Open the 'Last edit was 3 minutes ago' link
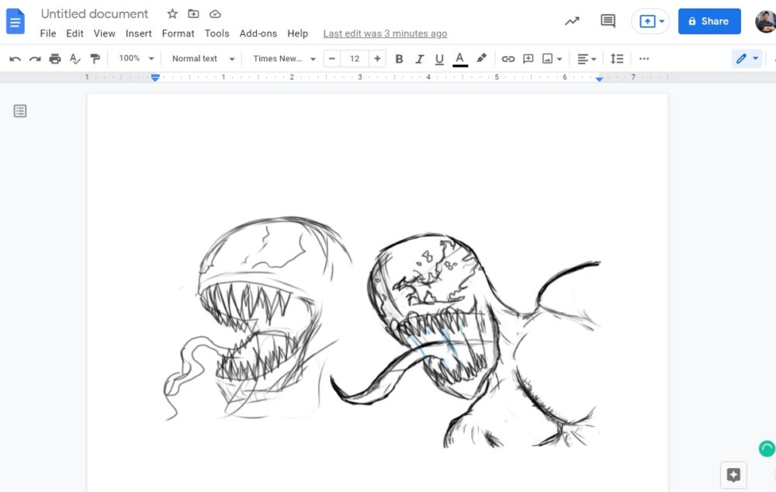The height and width of the screenshot is (492, 776). pyautogui.click(x=385, y=33)
